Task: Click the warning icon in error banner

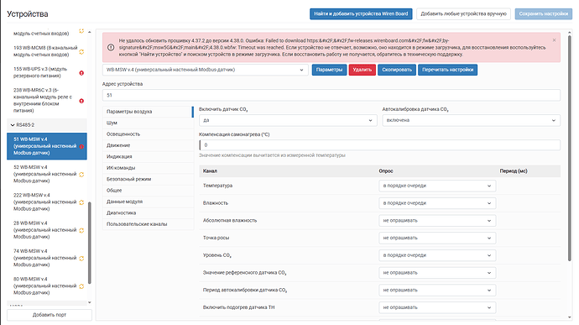Action: pos(111,47)
